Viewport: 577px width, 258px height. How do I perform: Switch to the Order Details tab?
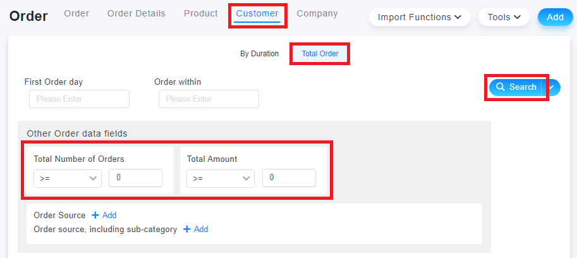coord(137,14)
